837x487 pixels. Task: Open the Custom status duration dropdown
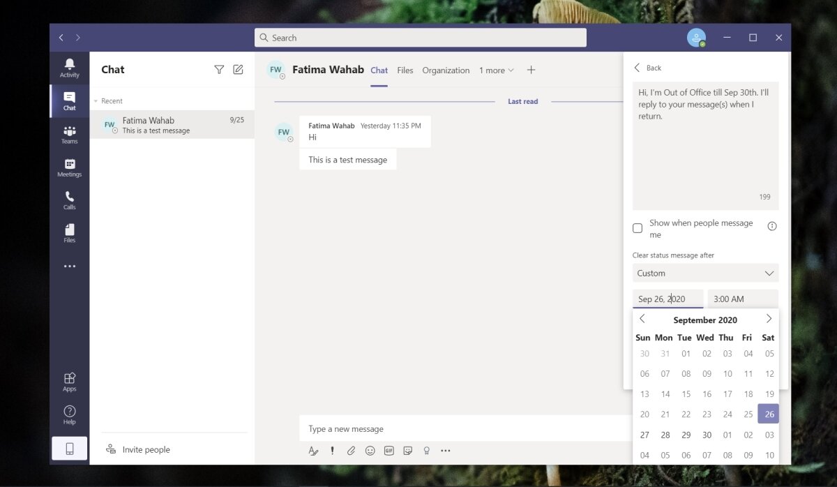point(705,273)
